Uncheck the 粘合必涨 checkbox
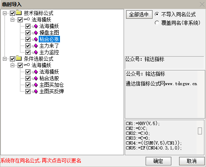 point(28,40)
